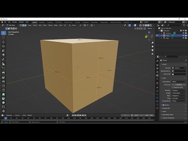Select the Move tool
This screenshot has height=141, width=188.
tap(4, 42)
